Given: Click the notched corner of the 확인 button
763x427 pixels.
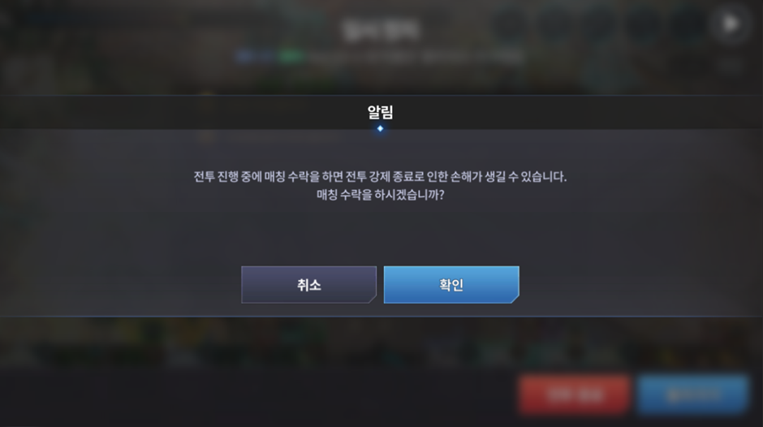Looking at the screenshot, I should 515,299.
